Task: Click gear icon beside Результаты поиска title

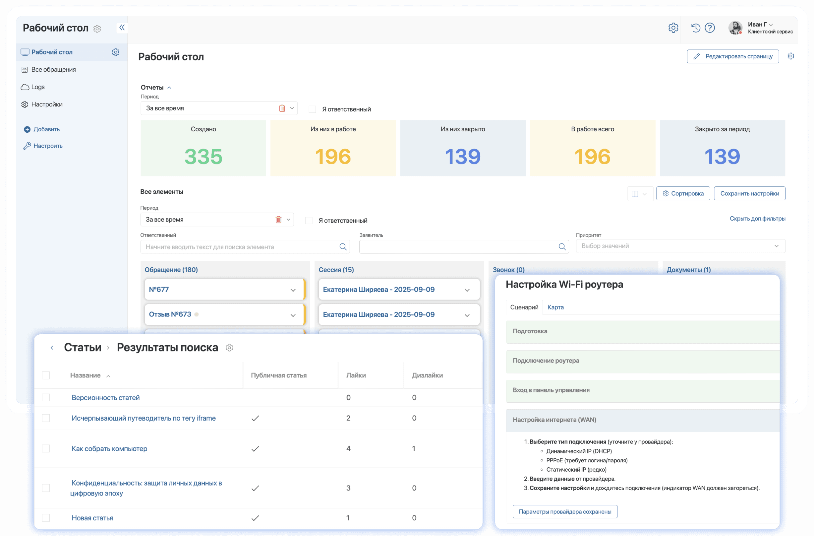Action: [229, 348]
